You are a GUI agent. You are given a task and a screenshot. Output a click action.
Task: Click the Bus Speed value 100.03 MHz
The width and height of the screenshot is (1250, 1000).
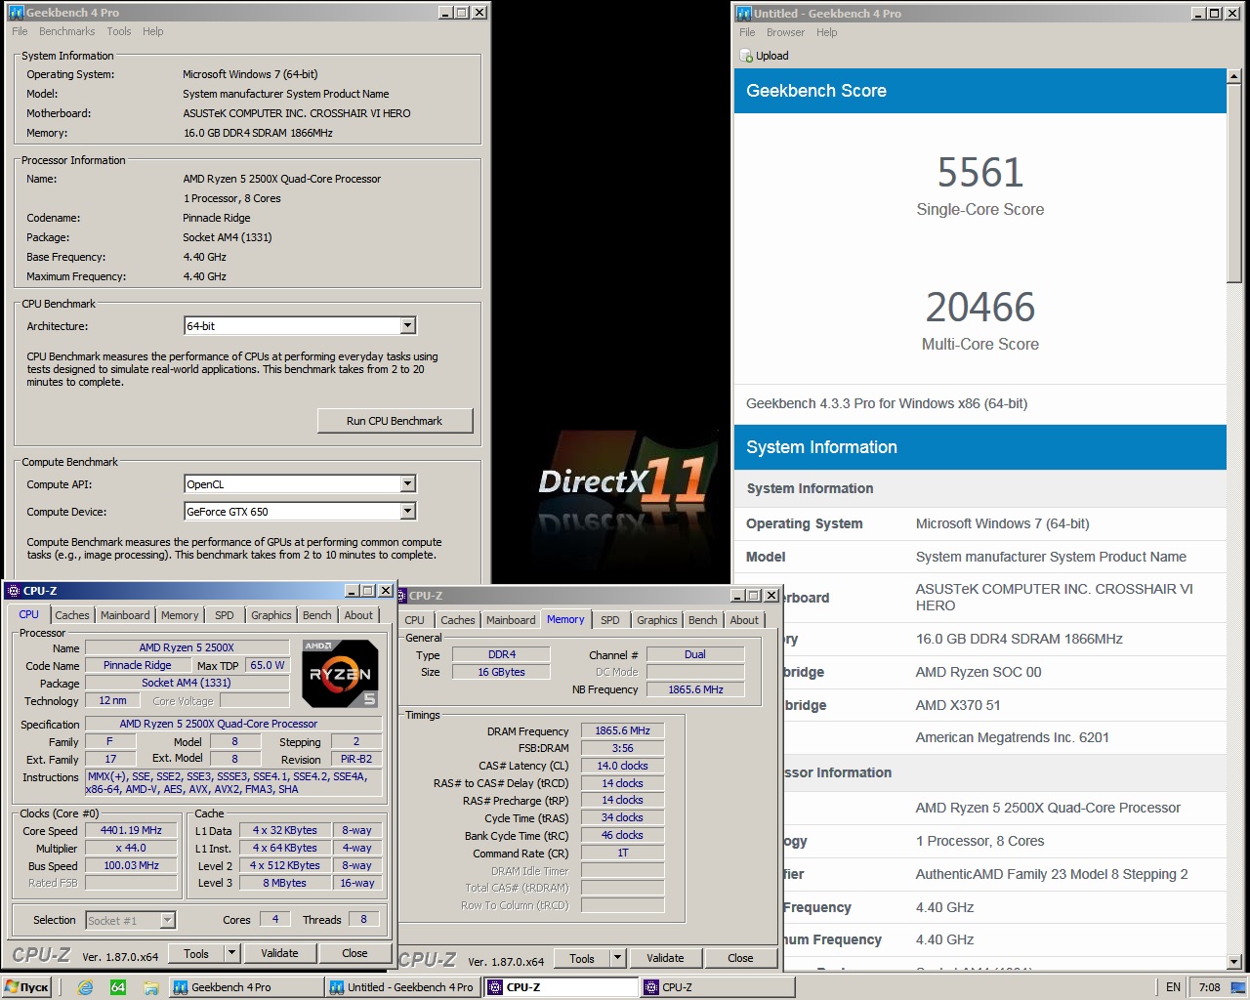pos(131,865)
